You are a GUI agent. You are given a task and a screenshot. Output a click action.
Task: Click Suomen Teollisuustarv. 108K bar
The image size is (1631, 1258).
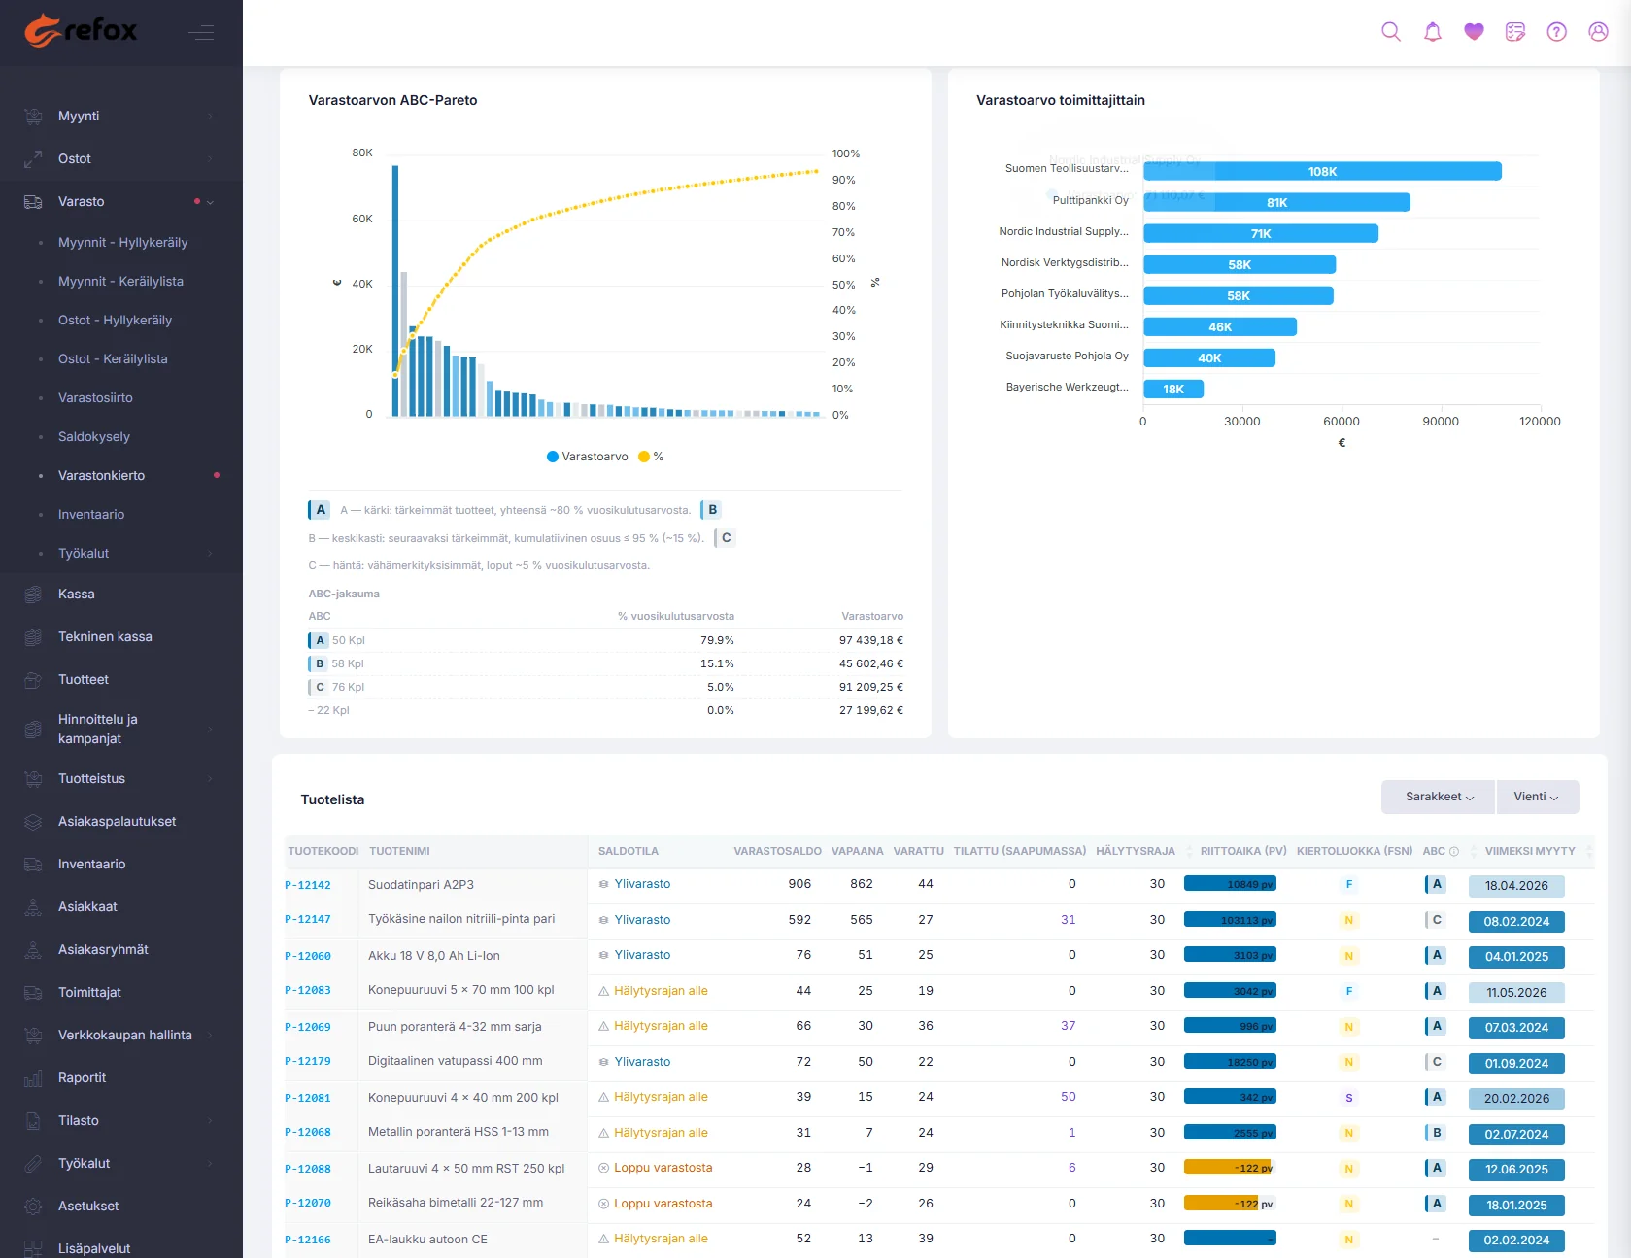[1322, 172]
